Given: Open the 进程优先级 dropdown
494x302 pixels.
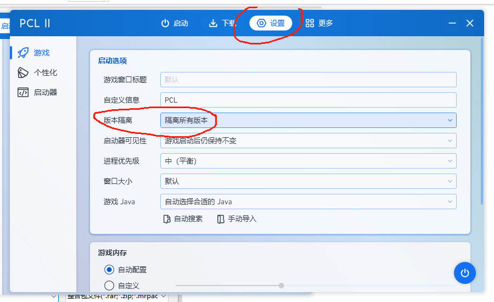Looking at the screenshot, I should [x=308, y=161].
